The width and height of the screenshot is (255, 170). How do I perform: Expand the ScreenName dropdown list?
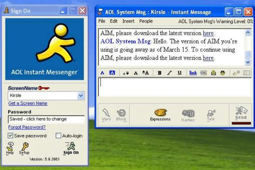pos(81,96)
